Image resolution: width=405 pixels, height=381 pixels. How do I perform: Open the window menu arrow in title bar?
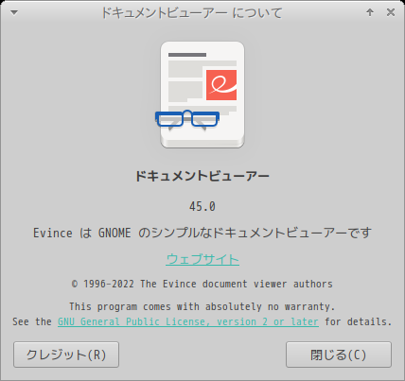14,12
